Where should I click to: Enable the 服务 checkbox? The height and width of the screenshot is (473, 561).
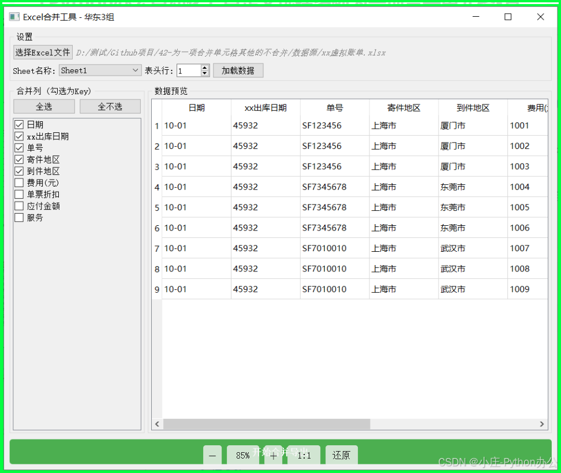pos(20,217)
